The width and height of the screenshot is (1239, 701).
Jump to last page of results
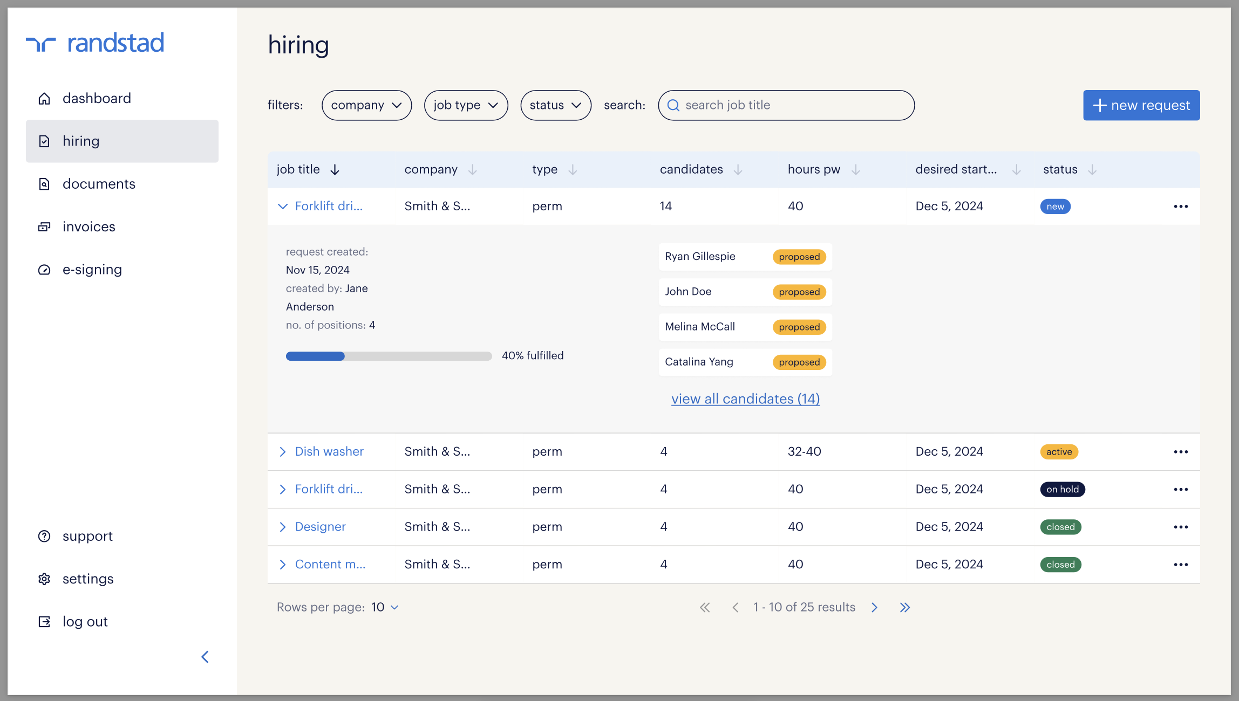tap(905, 608)
